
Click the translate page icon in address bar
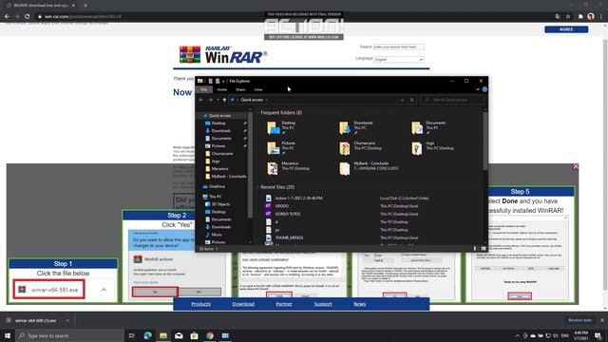click(558, 17)
